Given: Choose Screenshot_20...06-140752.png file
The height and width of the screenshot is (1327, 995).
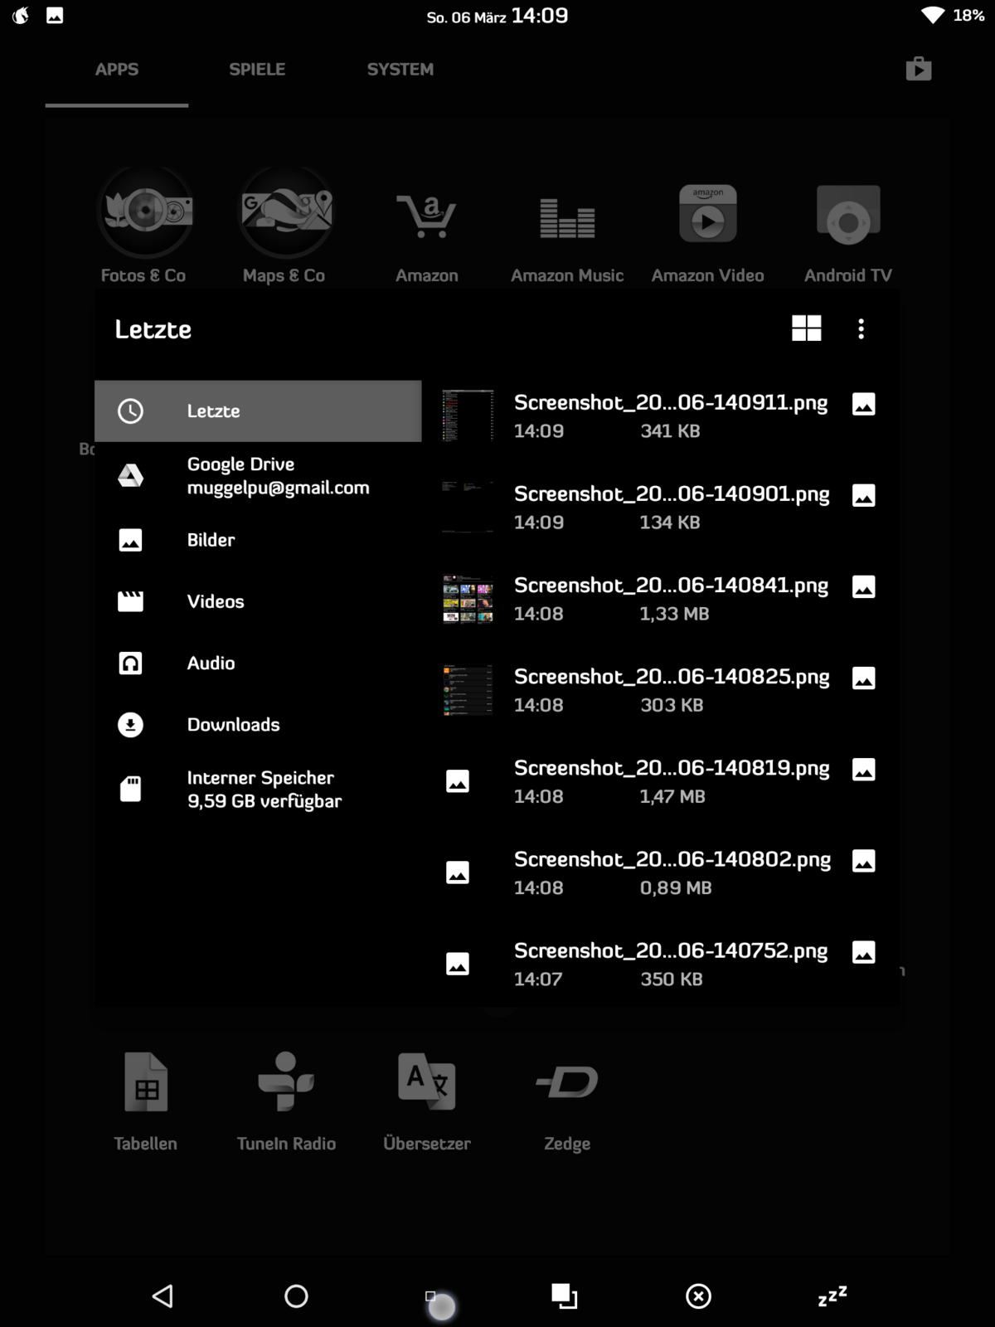Looking at the screenshot, I should click(661, 964).
